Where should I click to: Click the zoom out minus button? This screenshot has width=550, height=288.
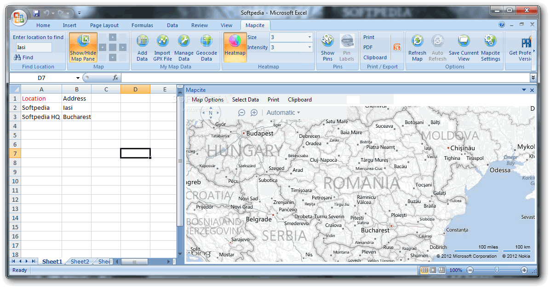(470, 270)
